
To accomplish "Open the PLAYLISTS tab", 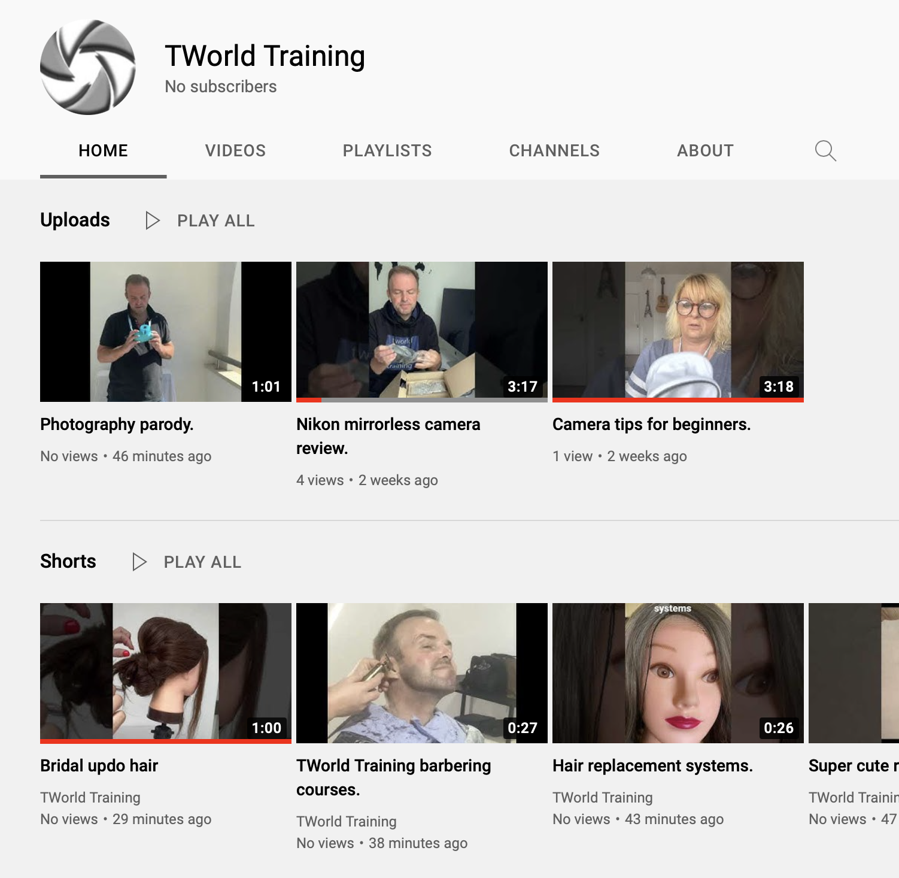I will tap(387, 150).
